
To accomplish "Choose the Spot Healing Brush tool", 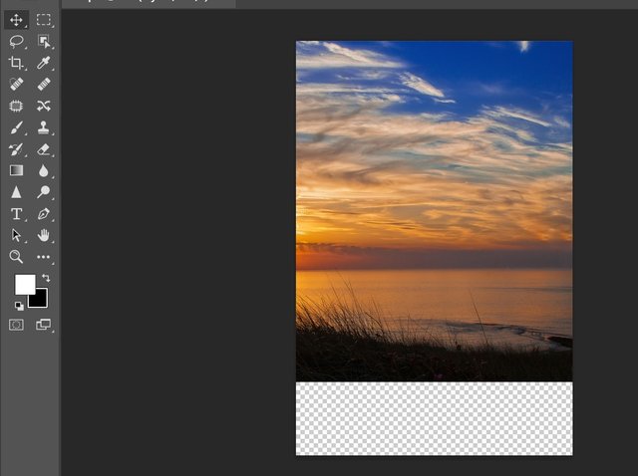I will pyautogui.click(x=16, y=84).
